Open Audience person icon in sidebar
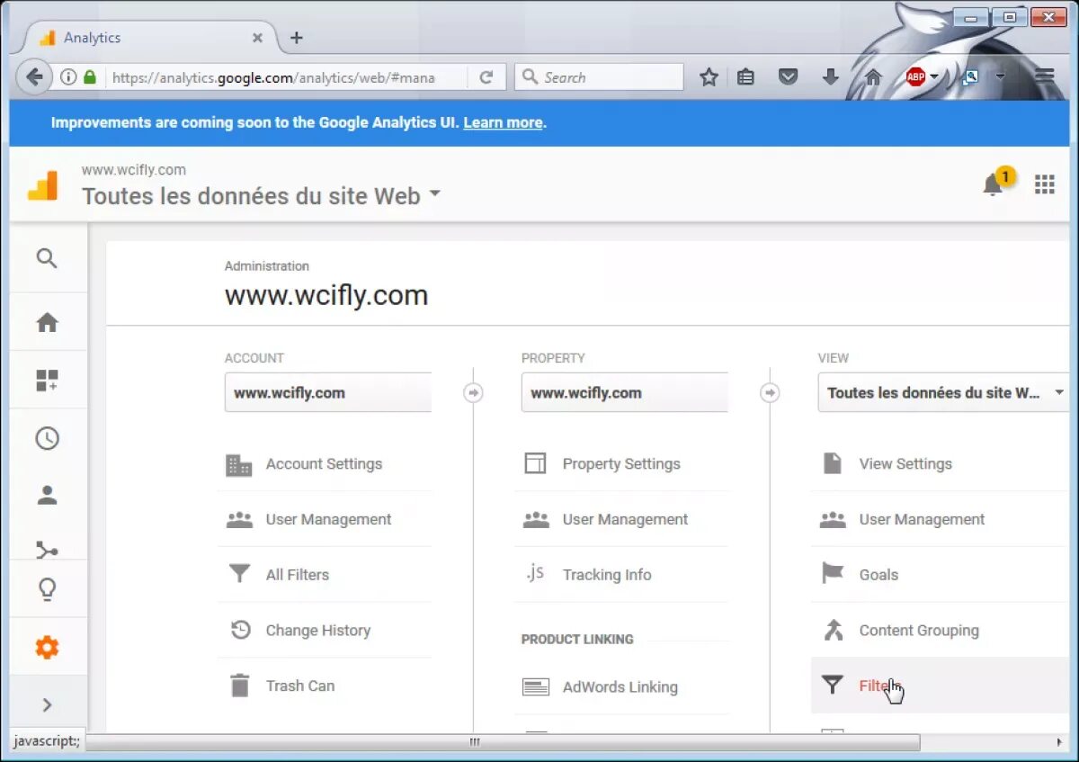This screenshot has width=1079, height=762. click(47, 495)
